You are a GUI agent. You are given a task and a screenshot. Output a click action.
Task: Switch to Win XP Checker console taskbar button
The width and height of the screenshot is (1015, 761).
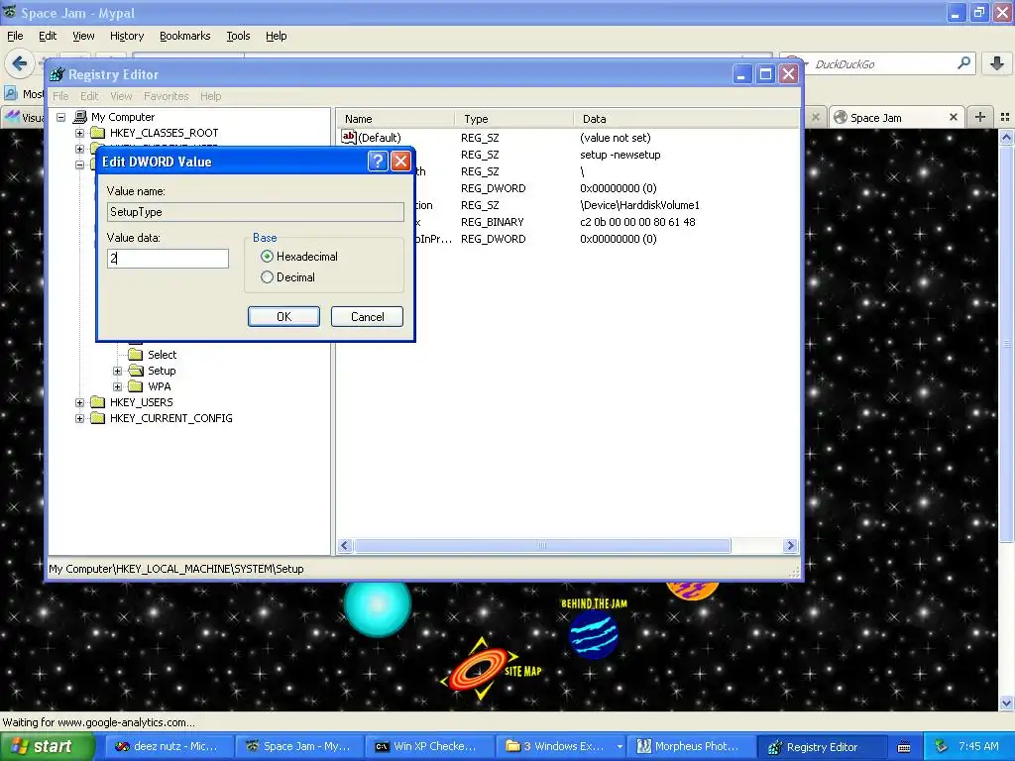[428, 747]
